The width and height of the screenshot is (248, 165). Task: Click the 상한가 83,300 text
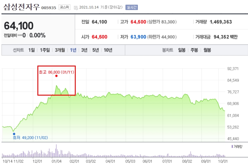click(x=162, y=22)
